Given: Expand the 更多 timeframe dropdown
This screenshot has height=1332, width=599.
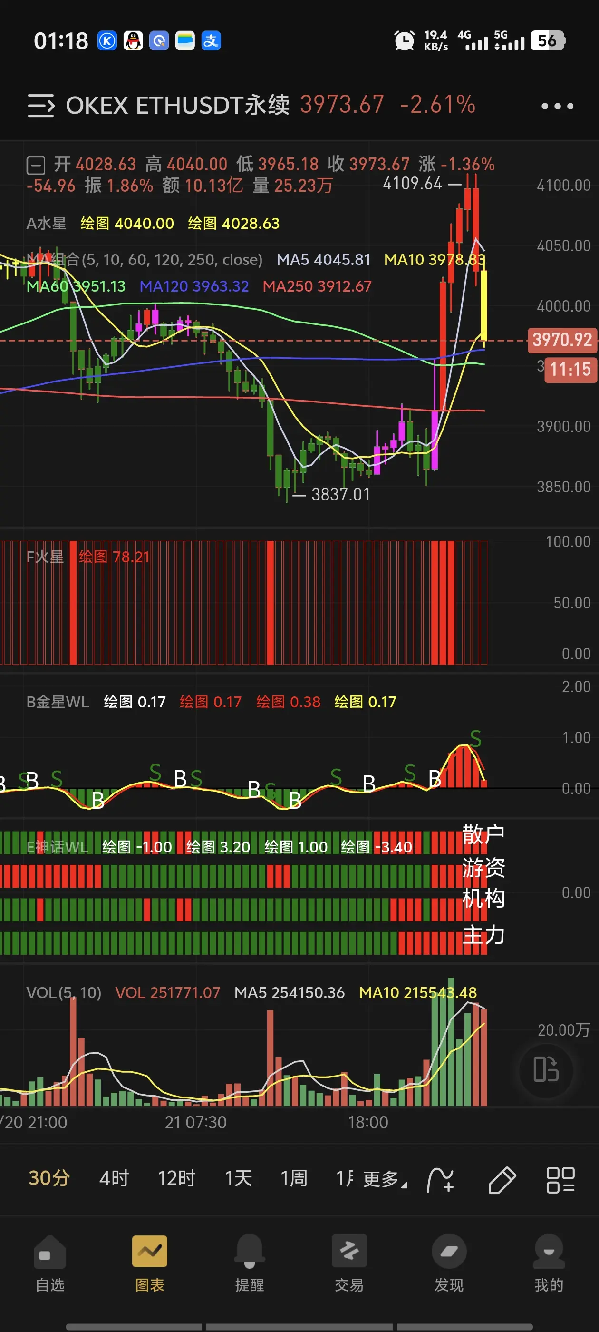Looking at the screenshot, I should pyautogui.click(x=385, y=1179).
